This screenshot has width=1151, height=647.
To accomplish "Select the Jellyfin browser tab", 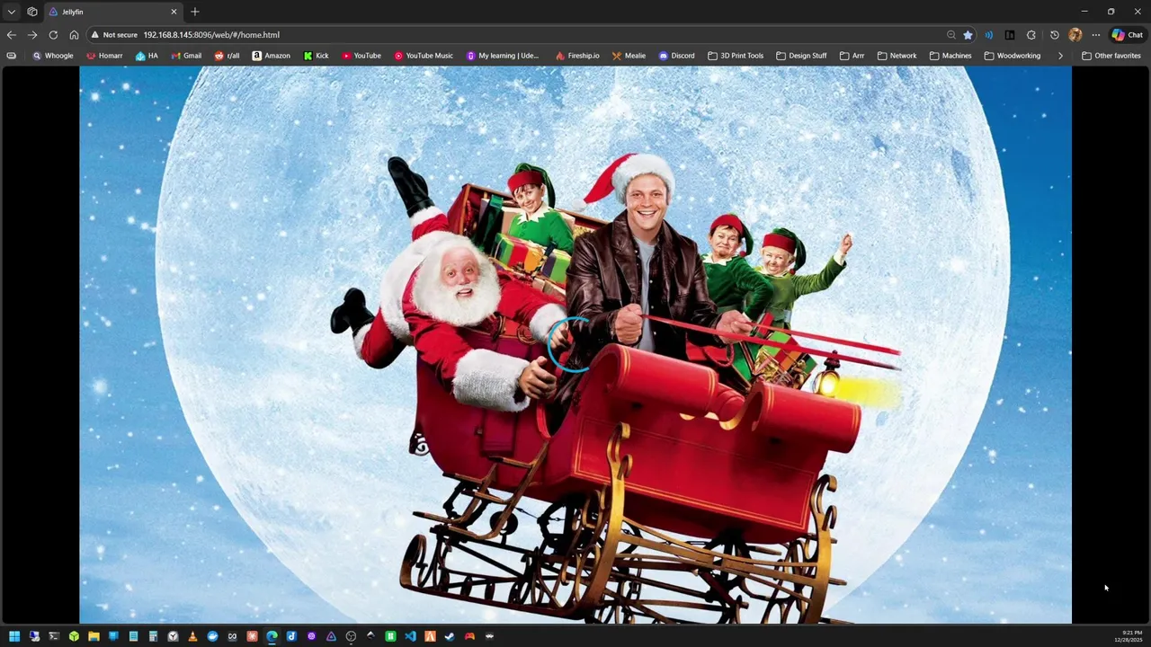I will [x=112, y=12].
